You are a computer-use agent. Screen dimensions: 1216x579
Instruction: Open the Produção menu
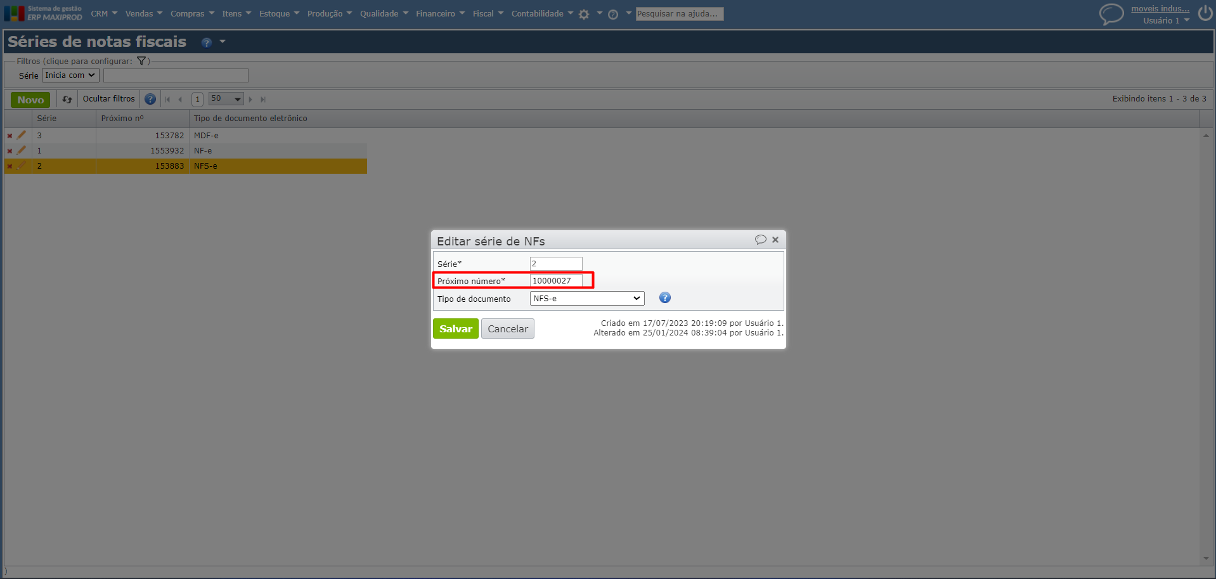[330, 14]
